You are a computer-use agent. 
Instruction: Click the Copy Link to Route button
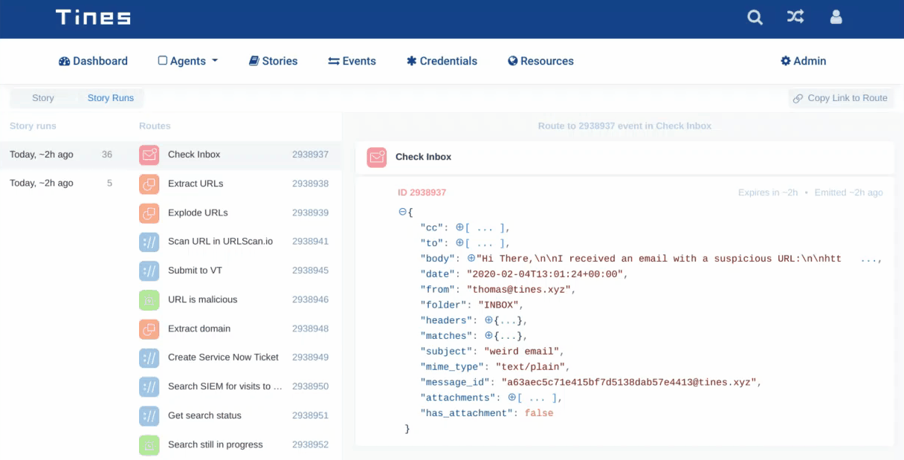[841, 98]
